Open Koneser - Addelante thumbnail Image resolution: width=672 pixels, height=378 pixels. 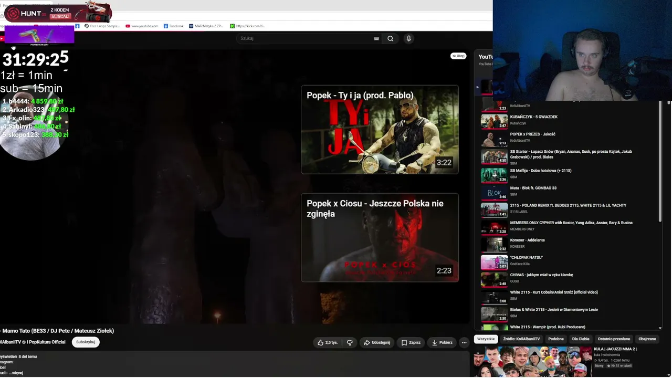(x=494, y=244)
